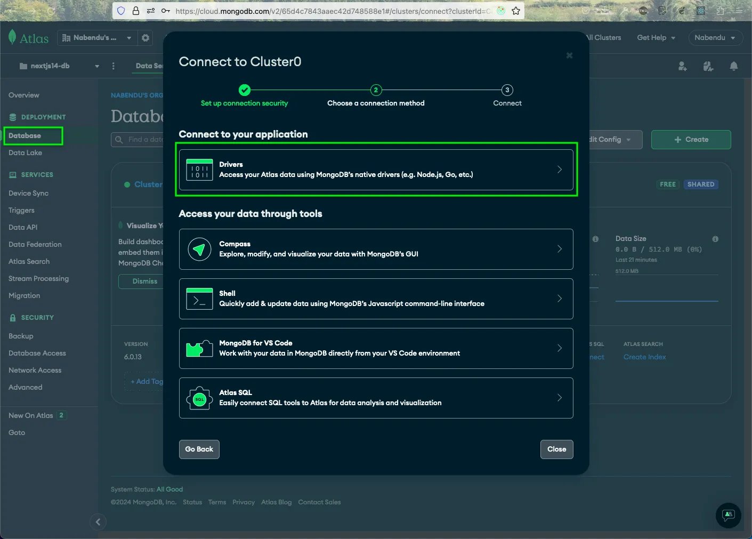Click the Drivers binary code icon
Screen dimensions: 752x539
199,170
